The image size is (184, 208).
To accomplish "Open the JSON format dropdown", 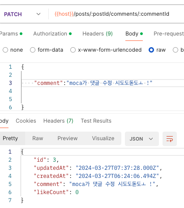I will 142,139.
